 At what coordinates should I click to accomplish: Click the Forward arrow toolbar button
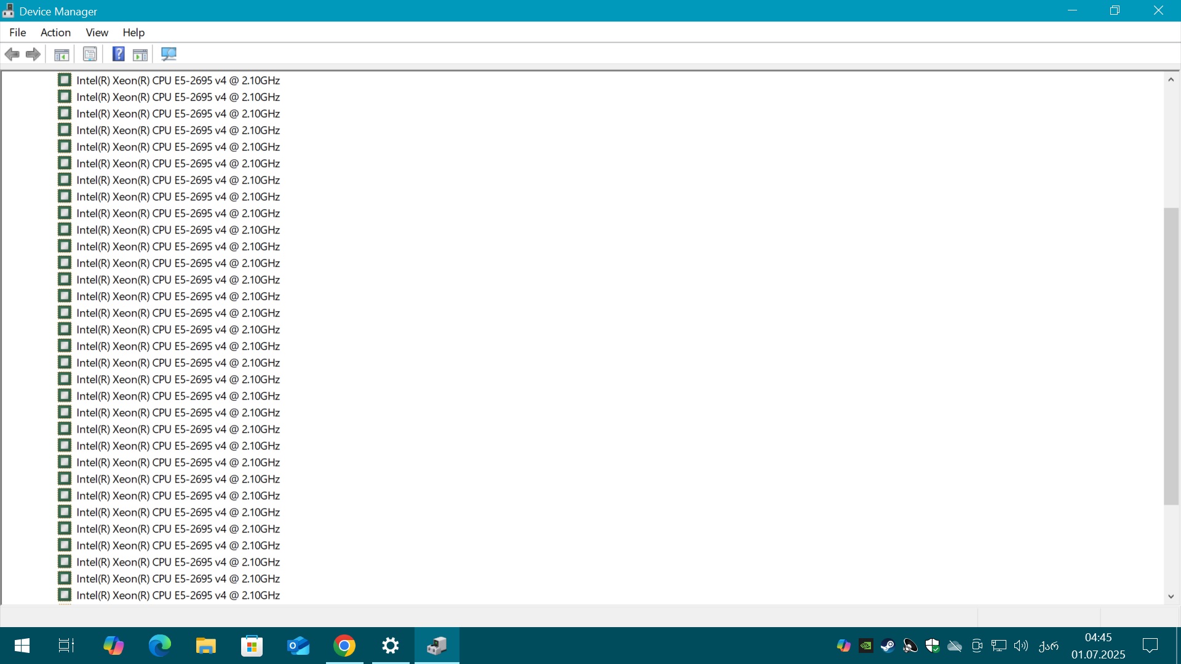(33, 54)
